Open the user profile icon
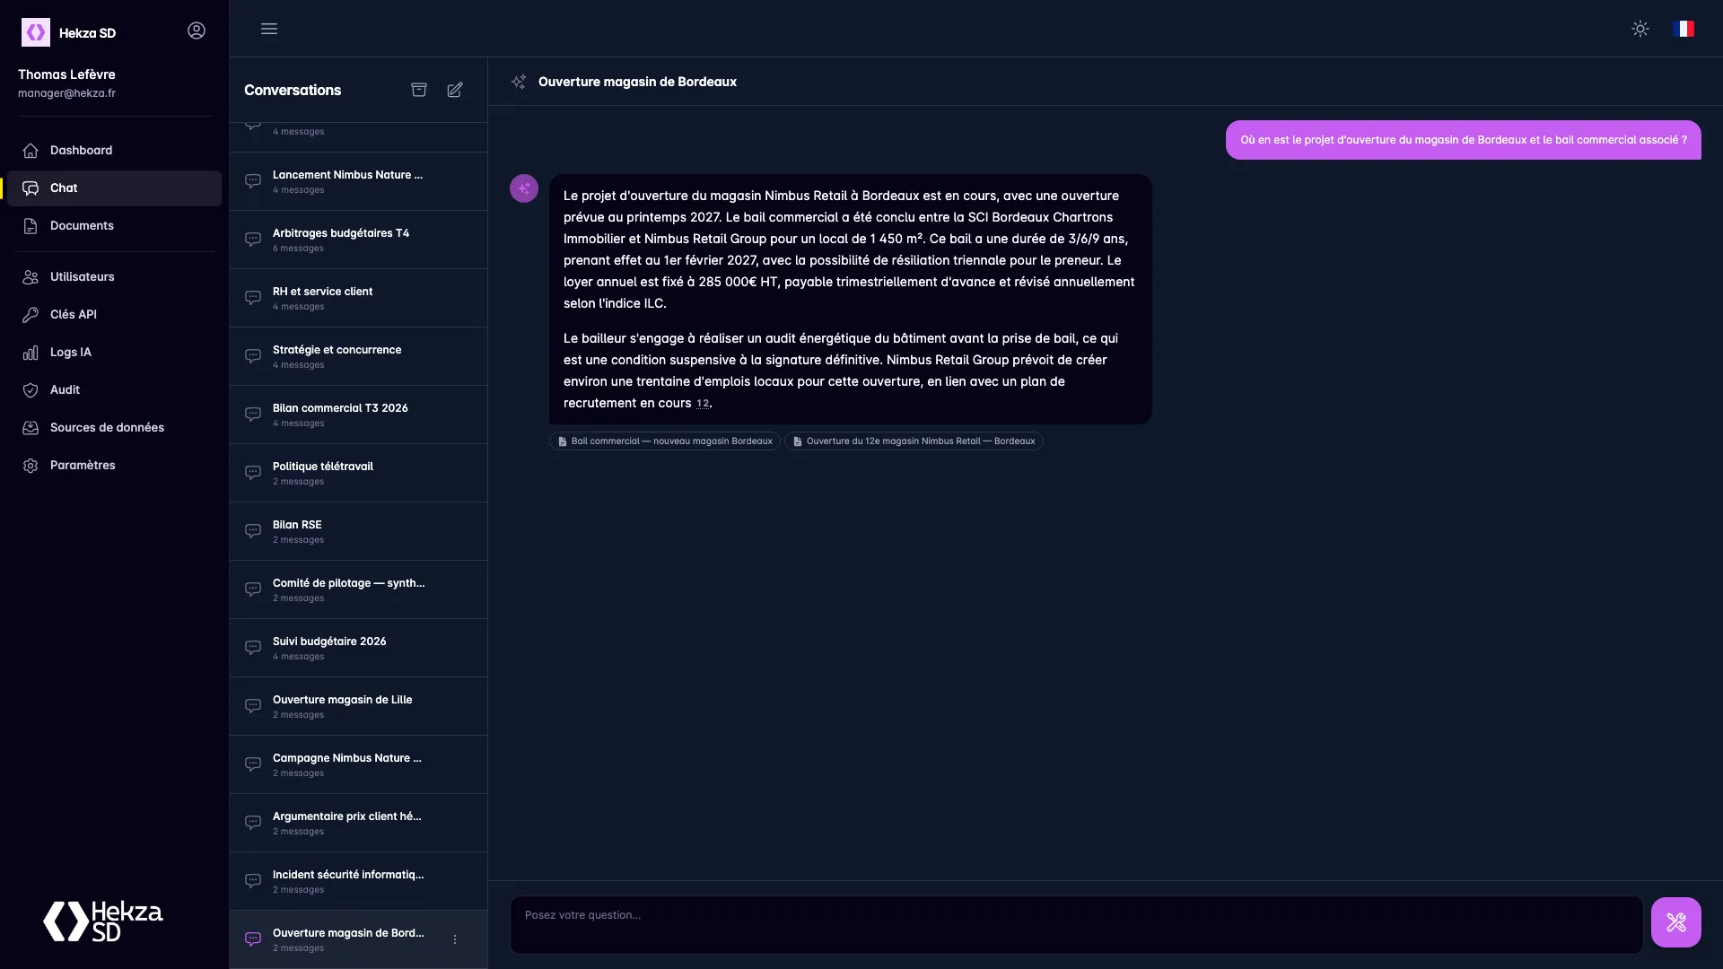The width and height of the screenshot is (1723, 969). [197, 31]
